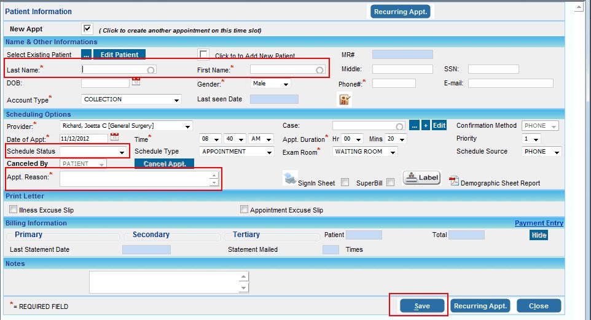The width and height of the screenshot is (591, 320).
Task: Open the DOB calendar picker icon
Action: coord(136,82)
